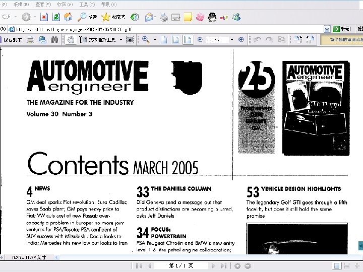Go to next page arrow button
This screenshot has width=363, height=272.
pos(213,266)
